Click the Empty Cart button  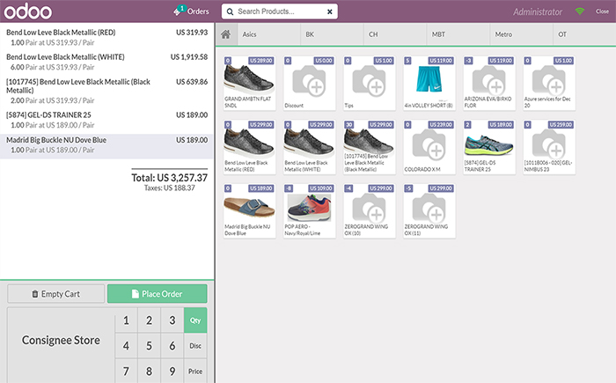click(x=56, y=294)
